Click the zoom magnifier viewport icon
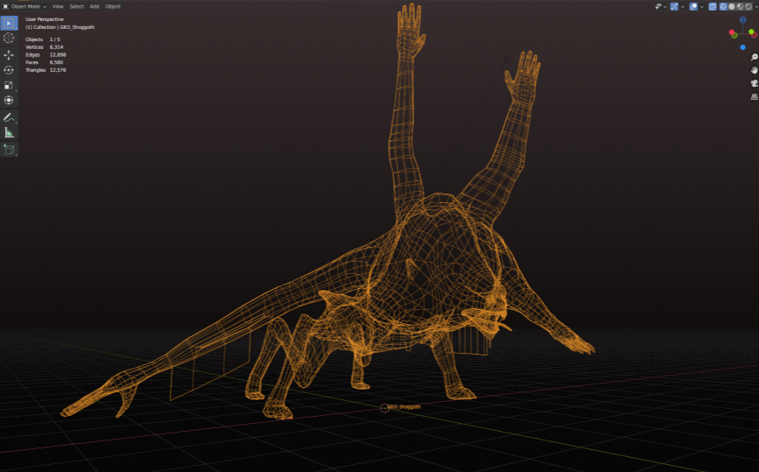Viewport: 759px width, 472px height. pos(754,57)
